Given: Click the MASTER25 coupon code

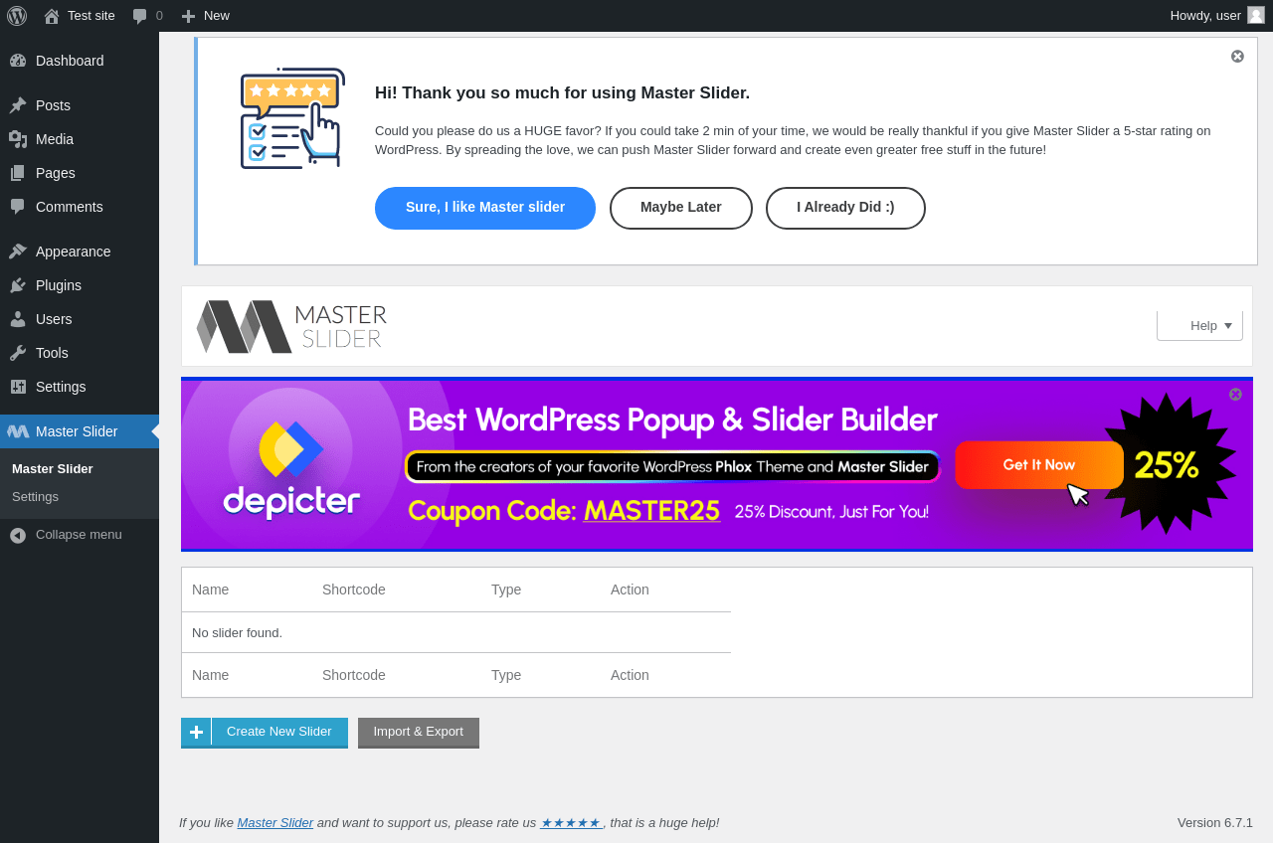Looking at the screenshot, I should [x=651, y=511].
